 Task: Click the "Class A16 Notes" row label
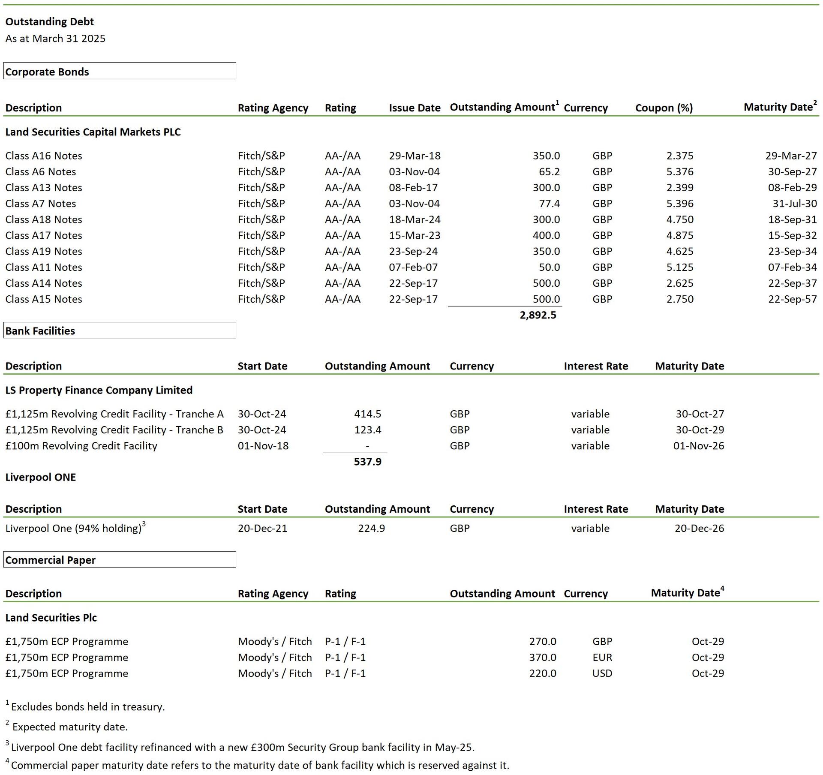point(44,156)
